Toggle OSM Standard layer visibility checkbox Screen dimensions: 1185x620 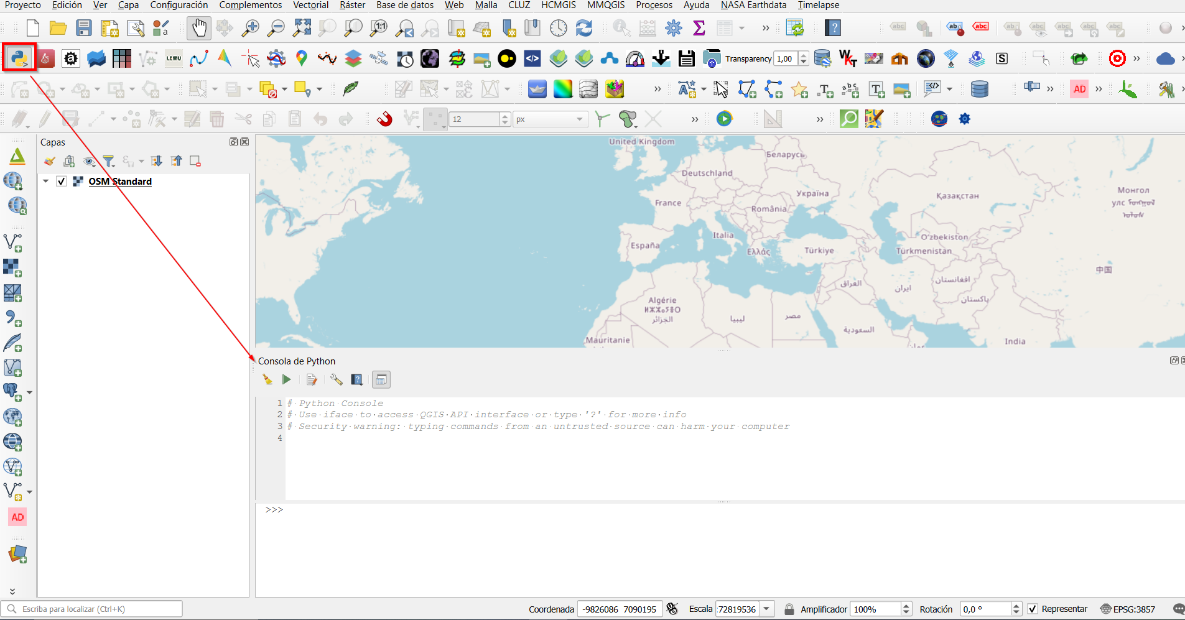62,182
